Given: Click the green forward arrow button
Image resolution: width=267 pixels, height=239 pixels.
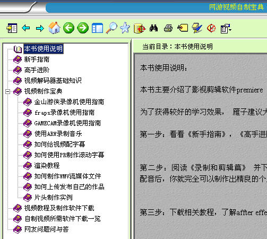Looking at the screenshot, I should tap(83, 28).
